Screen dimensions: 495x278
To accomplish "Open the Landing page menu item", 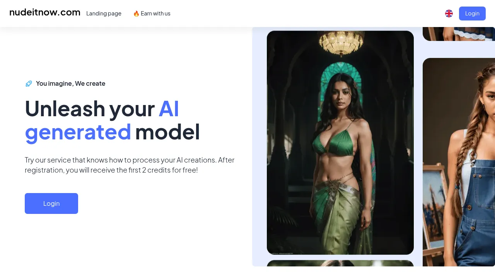I will 104,14.
